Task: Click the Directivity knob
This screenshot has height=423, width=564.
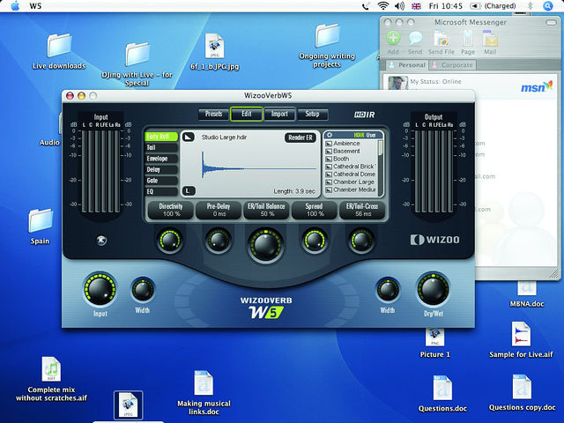Action: coord(170,240)
